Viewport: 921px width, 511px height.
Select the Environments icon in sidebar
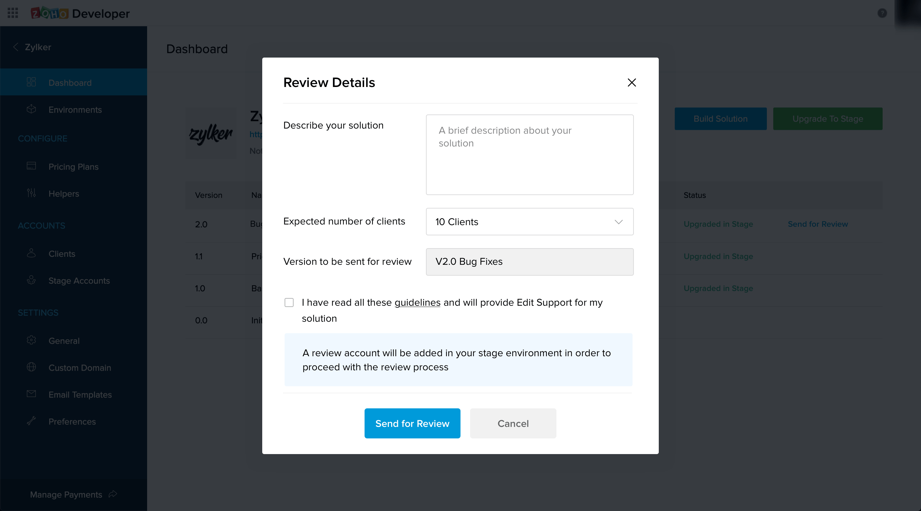31,109
